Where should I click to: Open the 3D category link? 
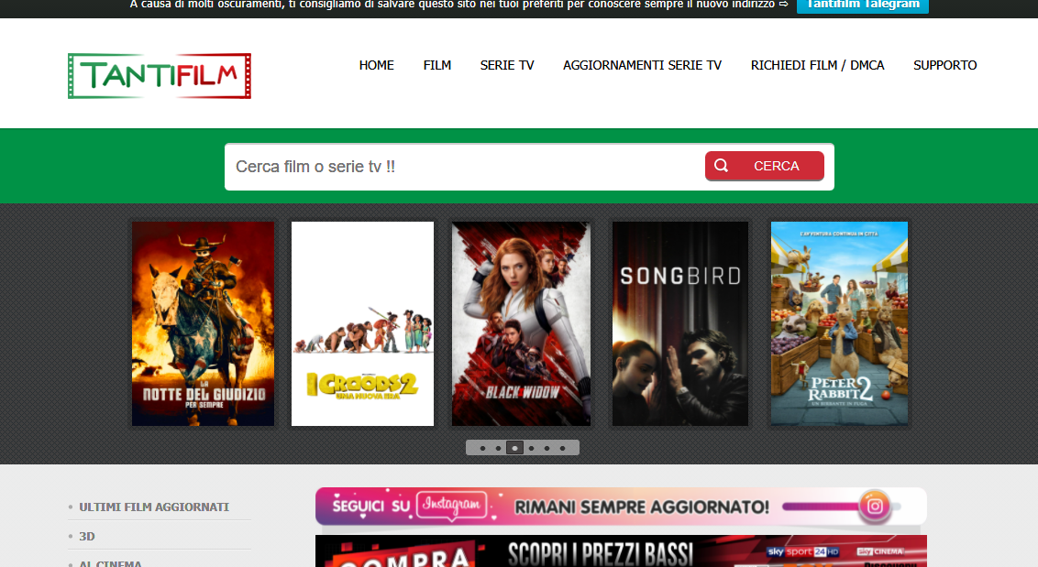pyautogui.click(x=87, y=537)
